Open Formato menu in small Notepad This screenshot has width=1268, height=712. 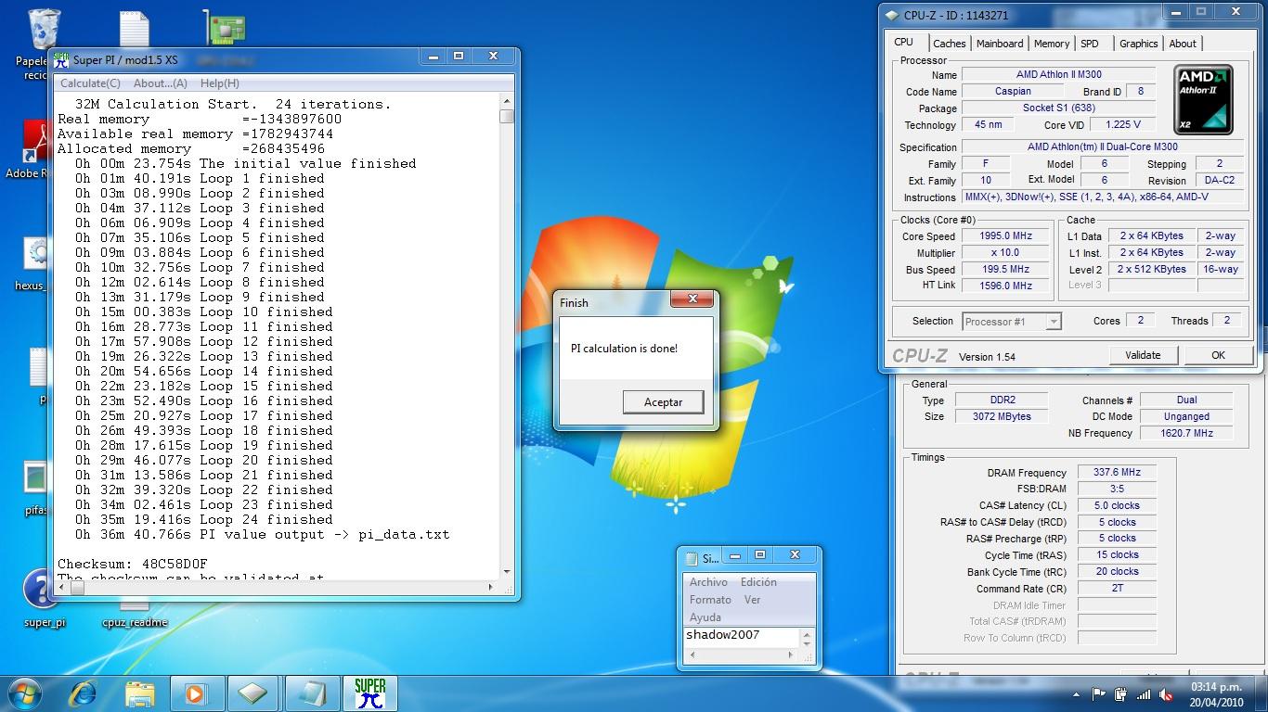[x=710, y=600]
